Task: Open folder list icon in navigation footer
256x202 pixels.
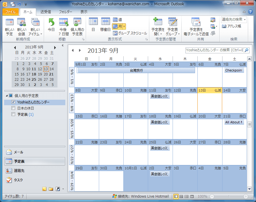Action: (x=51, y=189)
